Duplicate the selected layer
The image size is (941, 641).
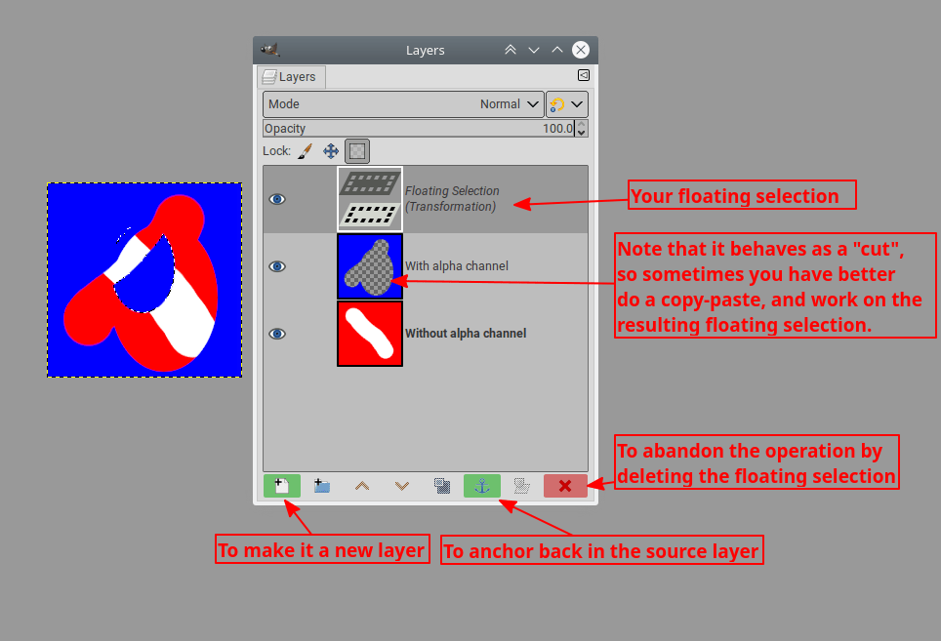(x=441, y=485)
